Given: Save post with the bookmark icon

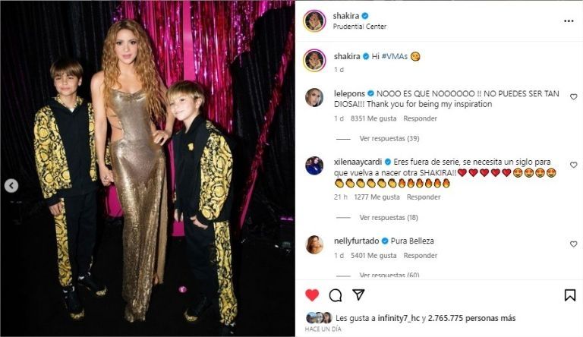Looking at the screenshot, I should click(570, 295).
